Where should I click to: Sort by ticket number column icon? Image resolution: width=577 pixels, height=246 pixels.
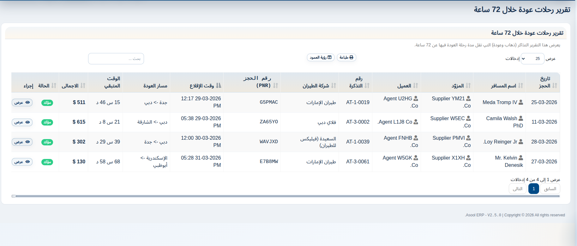pos(367,85)
